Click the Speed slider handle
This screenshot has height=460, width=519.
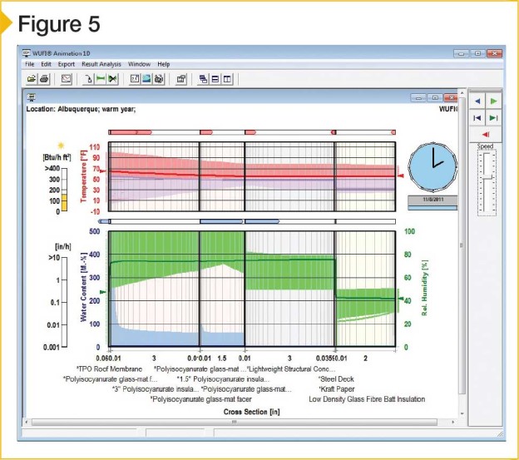(487, 178)
